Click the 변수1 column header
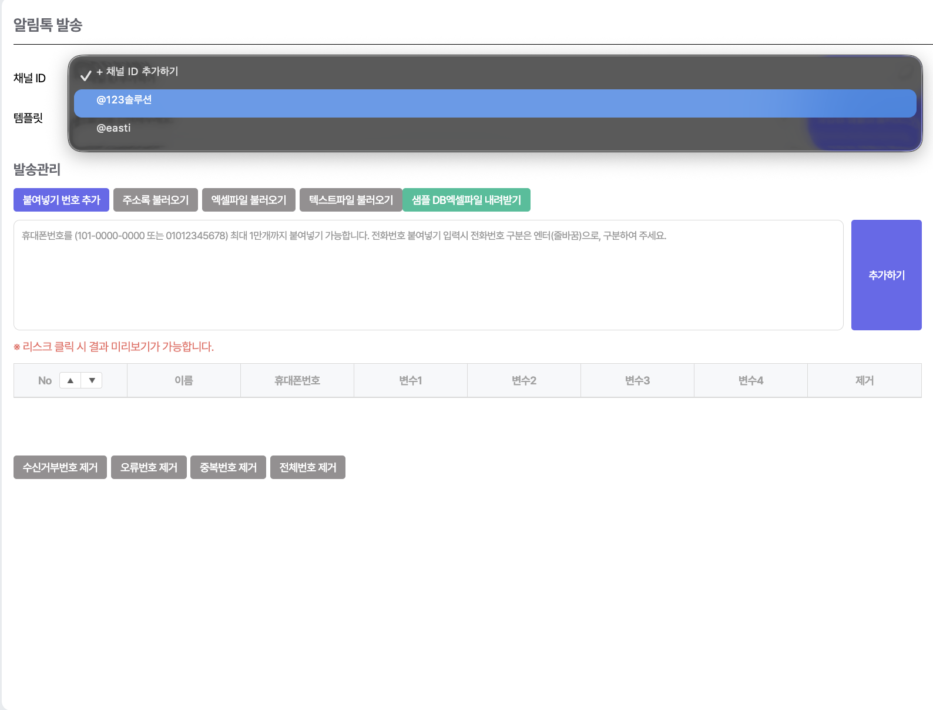Image resolution: width=933 pixels, height=710 pixels. [x=411, y=380]
